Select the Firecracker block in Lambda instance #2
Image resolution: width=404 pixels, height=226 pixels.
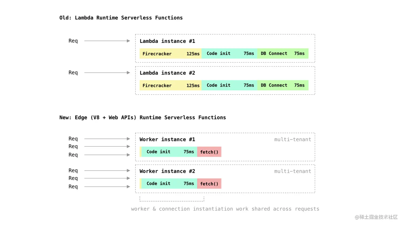[170, 85]
